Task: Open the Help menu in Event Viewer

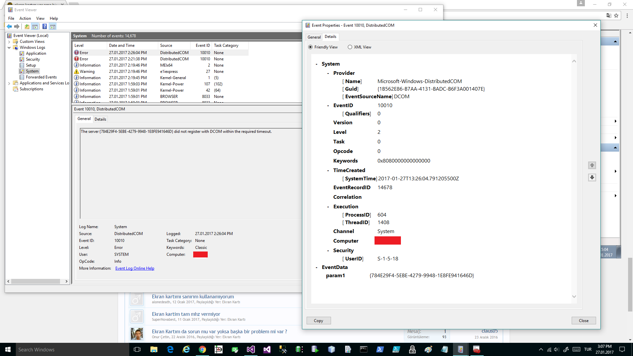Action: point(54,18)
